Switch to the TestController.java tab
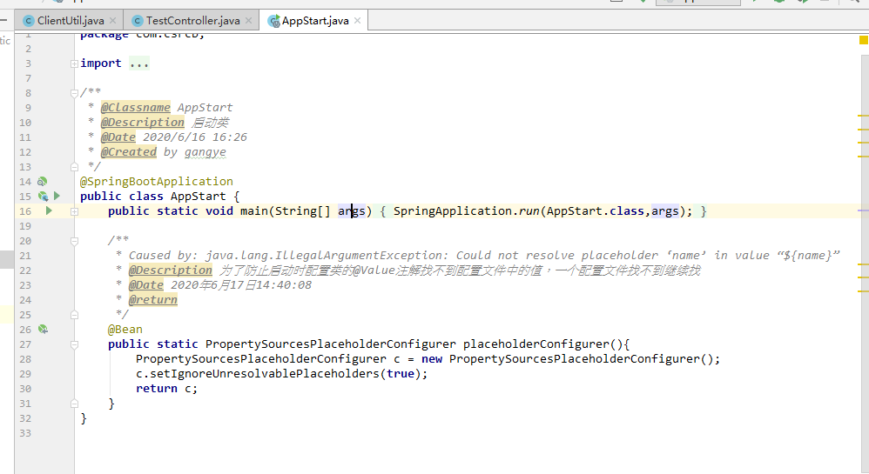The width and height of the screenshot is (869, 474). coord(192,21)
